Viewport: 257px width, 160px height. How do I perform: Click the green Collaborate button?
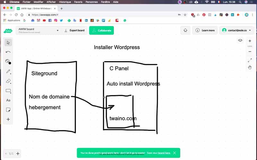coord(102,30)
